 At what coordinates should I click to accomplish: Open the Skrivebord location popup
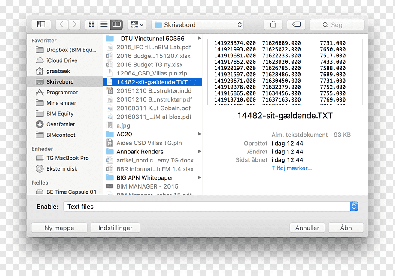(197, 24)
